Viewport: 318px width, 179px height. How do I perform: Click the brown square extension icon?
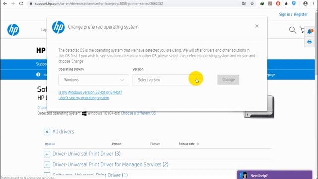[x=270, y=3]
